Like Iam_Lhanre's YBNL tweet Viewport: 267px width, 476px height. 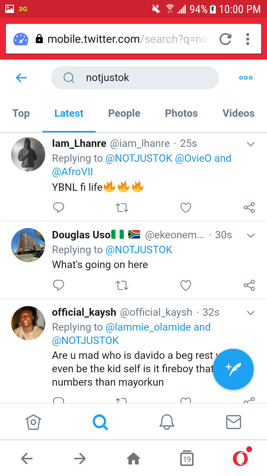click(x=185, y=208)
